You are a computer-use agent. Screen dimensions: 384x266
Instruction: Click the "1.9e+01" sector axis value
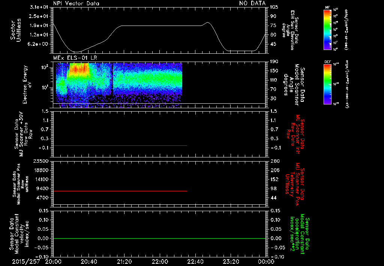tap(39, 26)
